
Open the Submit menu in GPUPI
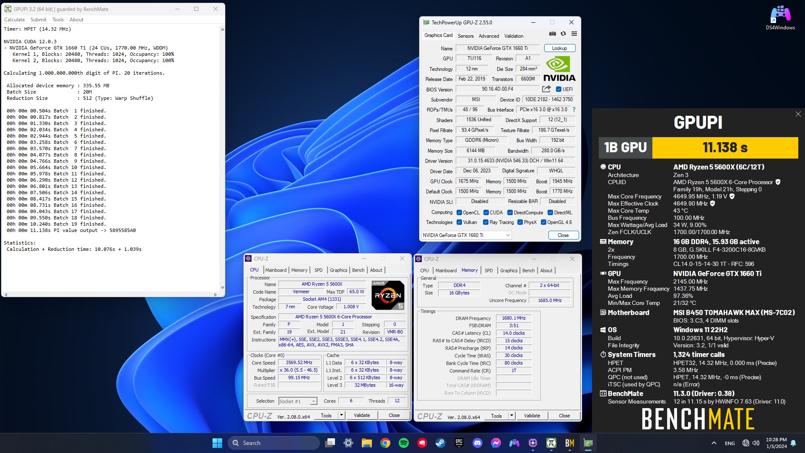coord(38,20)
